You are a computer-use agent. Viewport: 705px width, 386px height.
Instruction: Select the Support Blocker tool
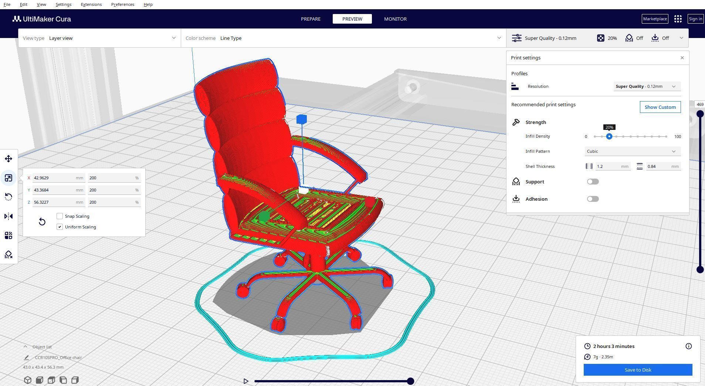click(9, 255)
